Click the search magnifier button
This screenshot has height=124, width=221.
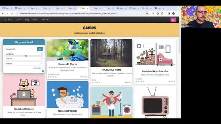(40, 49)
